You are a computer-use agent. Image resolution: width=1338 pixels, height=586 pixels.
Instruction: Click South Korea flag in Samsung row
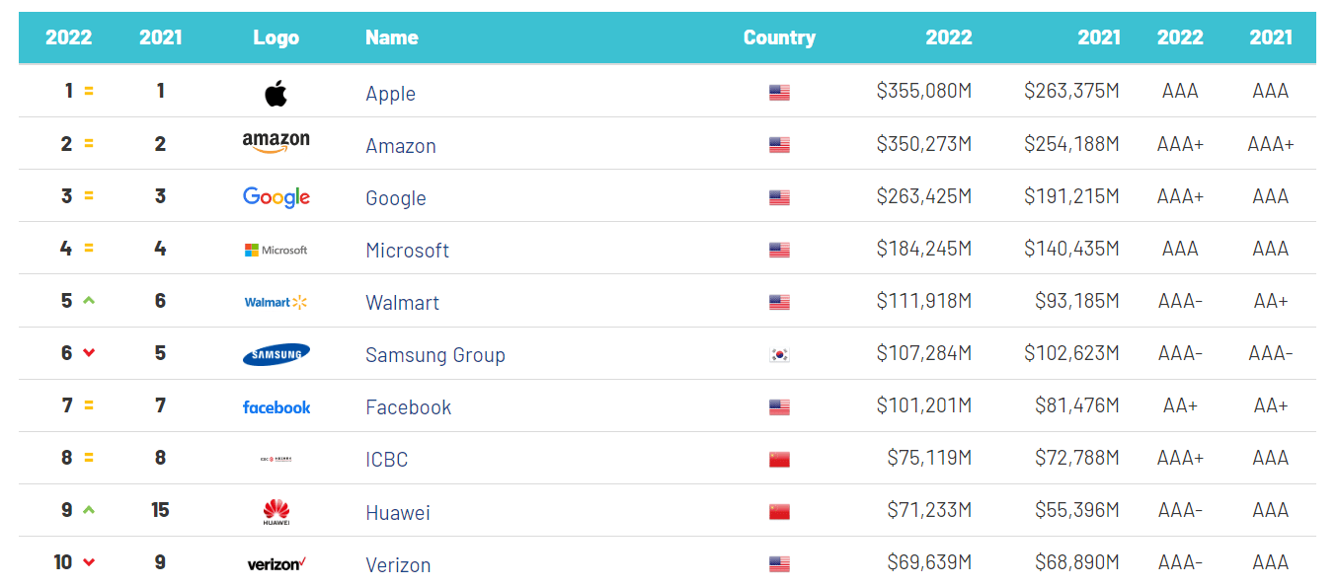pyautogui.click(x=779, y=355)
